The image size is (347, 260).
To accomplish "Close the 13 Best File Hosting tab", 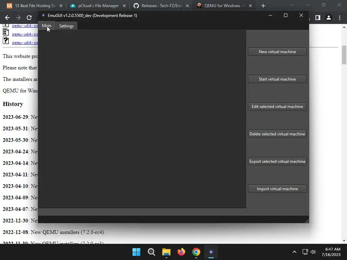I will pos(61,6).
